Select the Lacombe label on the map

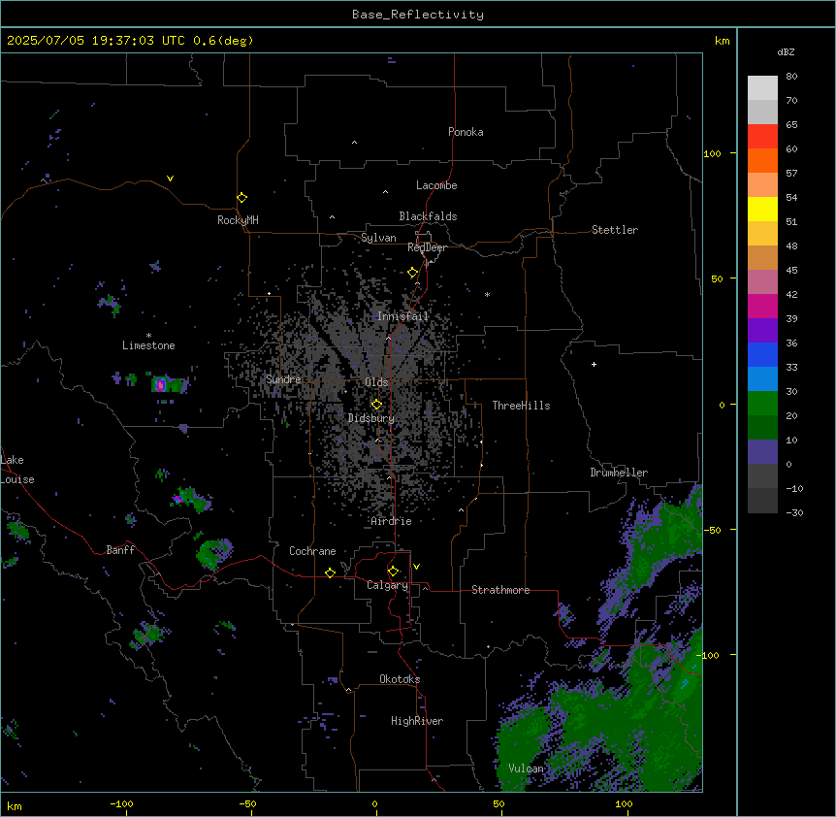click(x=436, y=185)
